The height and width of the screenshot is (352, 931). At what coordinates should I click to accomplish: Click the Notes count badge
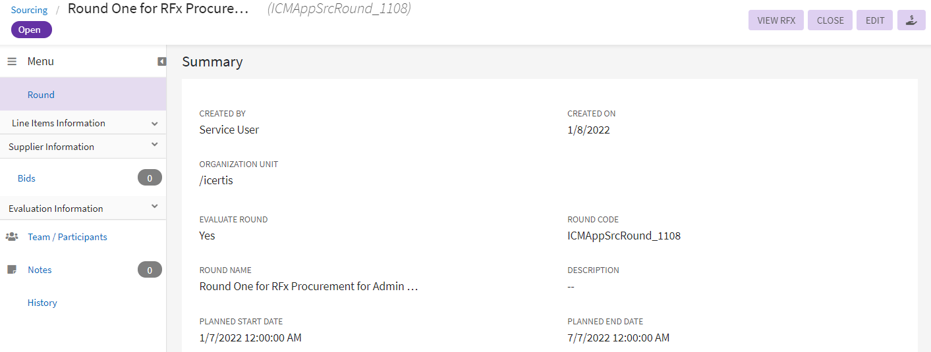point(150,270)
